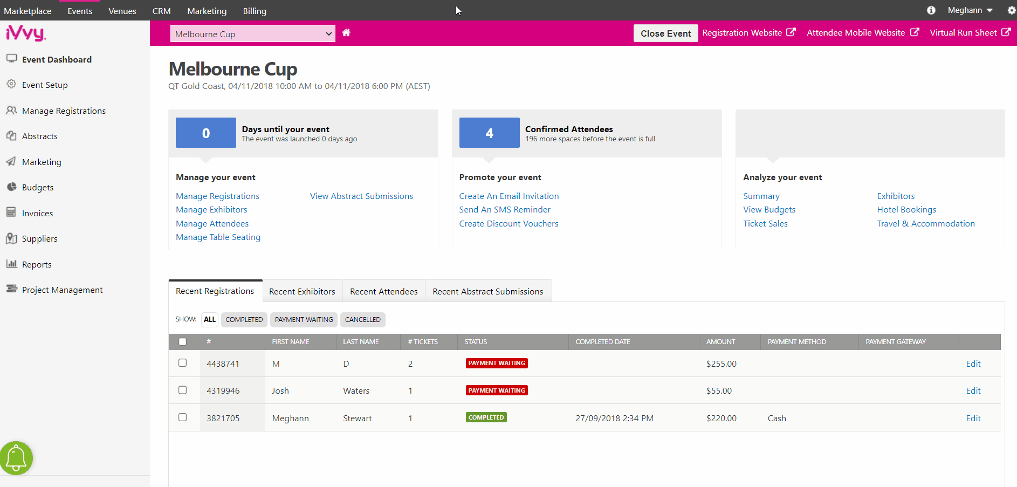The image size is (1017, 487).
Task: Open the CRM menu in top bar
Action: coord(161,11)
